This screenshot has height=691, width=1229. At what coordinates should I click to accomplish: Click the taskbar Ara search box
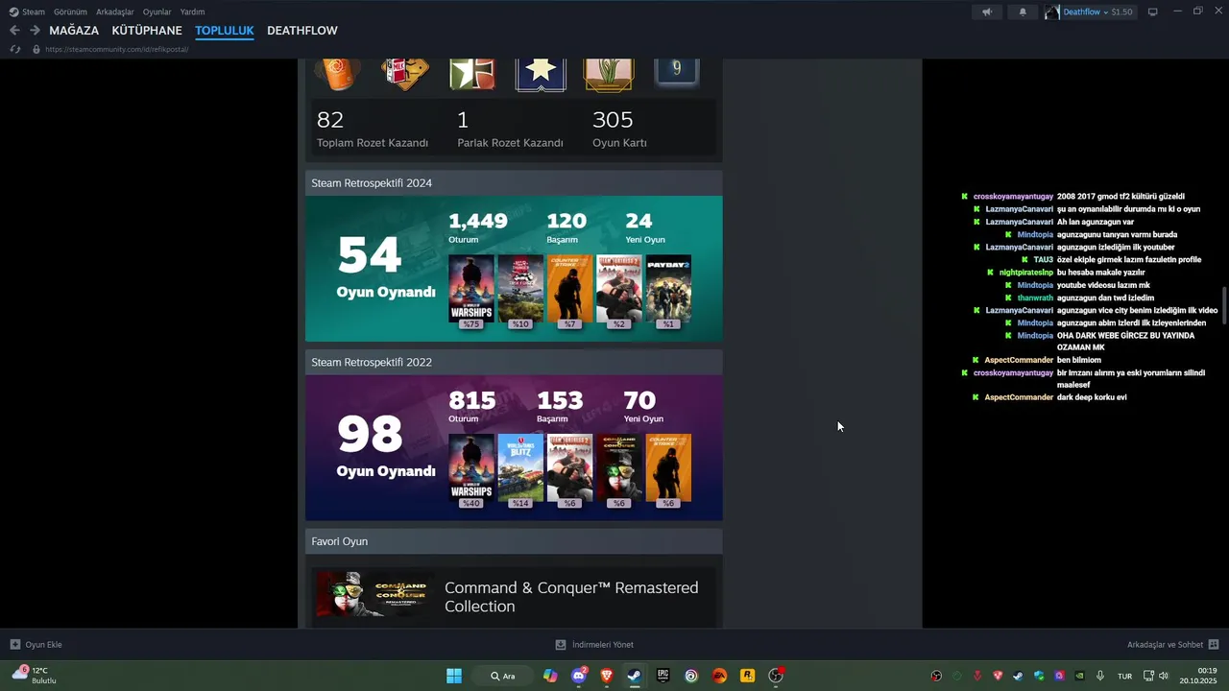503,676
